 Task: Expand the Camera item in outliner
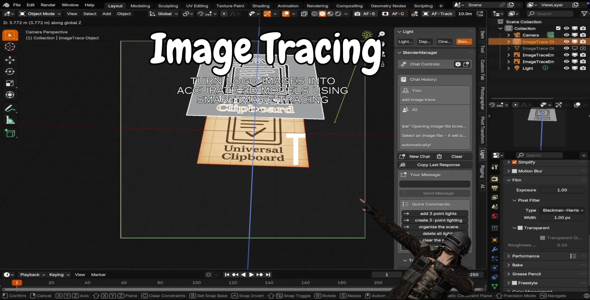509,35
